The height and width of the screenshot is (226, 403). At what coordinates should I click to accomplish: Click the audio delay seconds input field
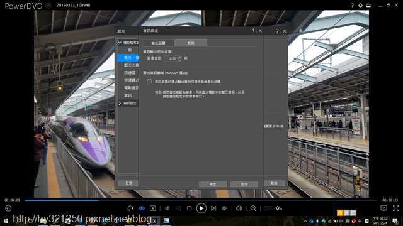pos(171,58)
